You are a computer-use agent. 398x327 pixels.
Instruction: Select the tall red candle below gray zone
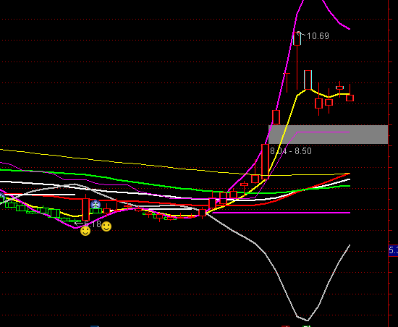point(266,161)
